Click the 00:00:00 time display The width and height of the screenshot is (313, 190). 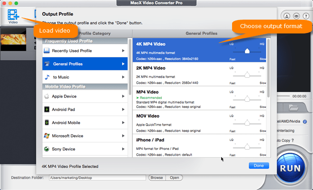click(299, 96)
